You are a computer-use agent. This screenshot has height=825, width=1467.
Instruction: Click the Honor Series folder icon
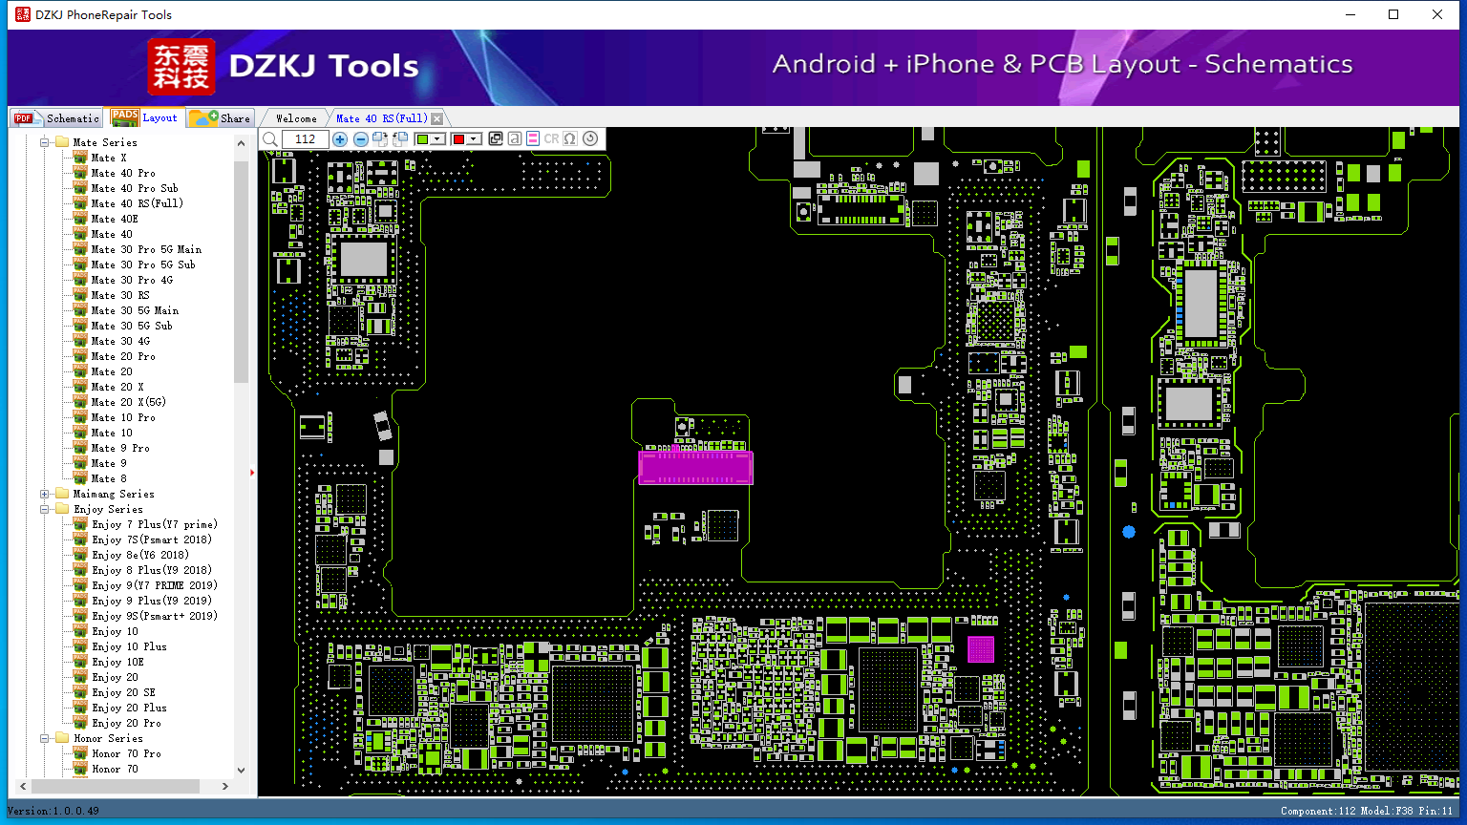[x=62, y=738]
